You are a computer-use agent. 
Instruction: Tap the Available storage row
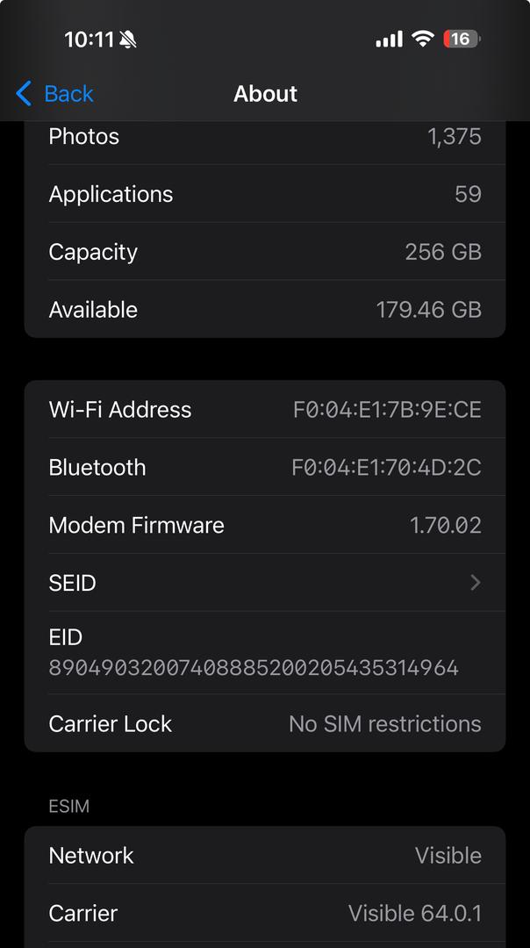pyautogui.click(x=263, y=310)
